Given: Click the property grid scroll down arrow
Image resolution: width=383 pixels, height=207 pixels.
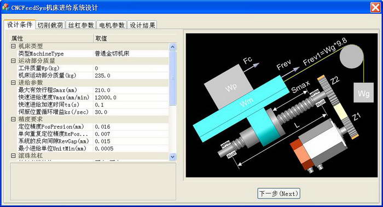Looking at the screenshot, I should coord(172,157).
